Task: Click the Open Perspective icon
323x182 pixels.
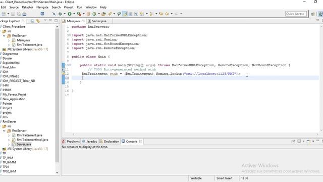Action: click(313, 14)
